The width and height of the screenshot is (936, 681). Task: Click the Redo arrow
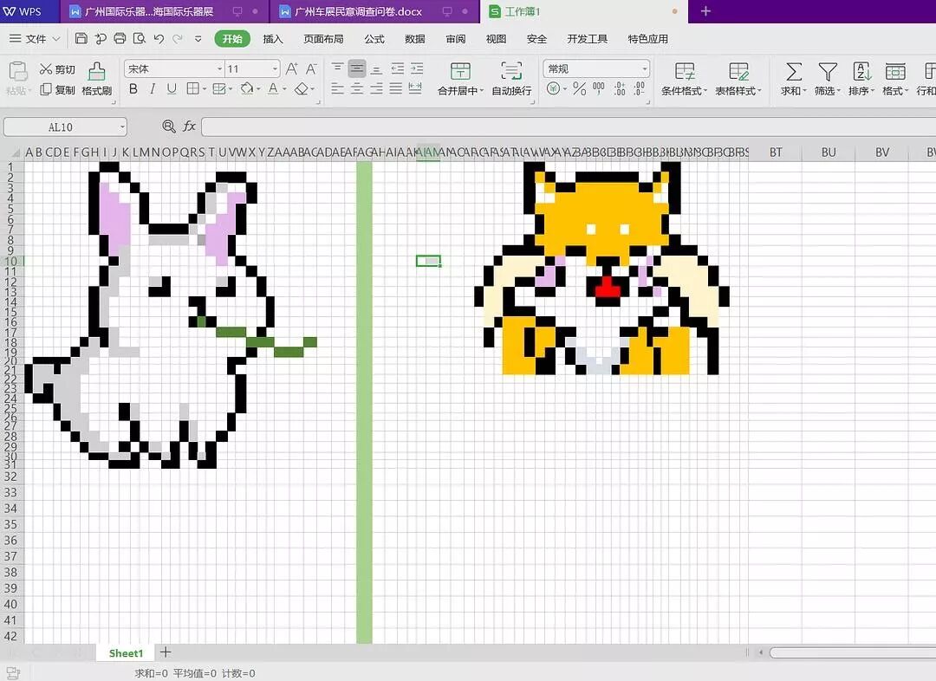178,39
